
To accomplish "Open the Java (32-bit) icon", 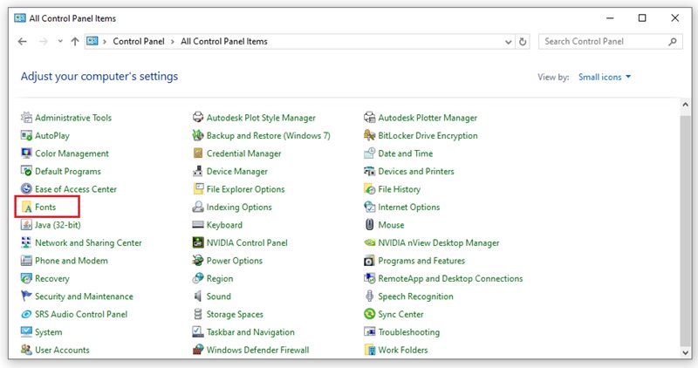I will 26,225.
